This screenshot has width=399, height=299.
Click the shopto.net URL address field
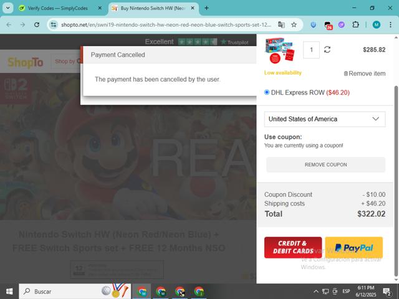coord(166,25)
